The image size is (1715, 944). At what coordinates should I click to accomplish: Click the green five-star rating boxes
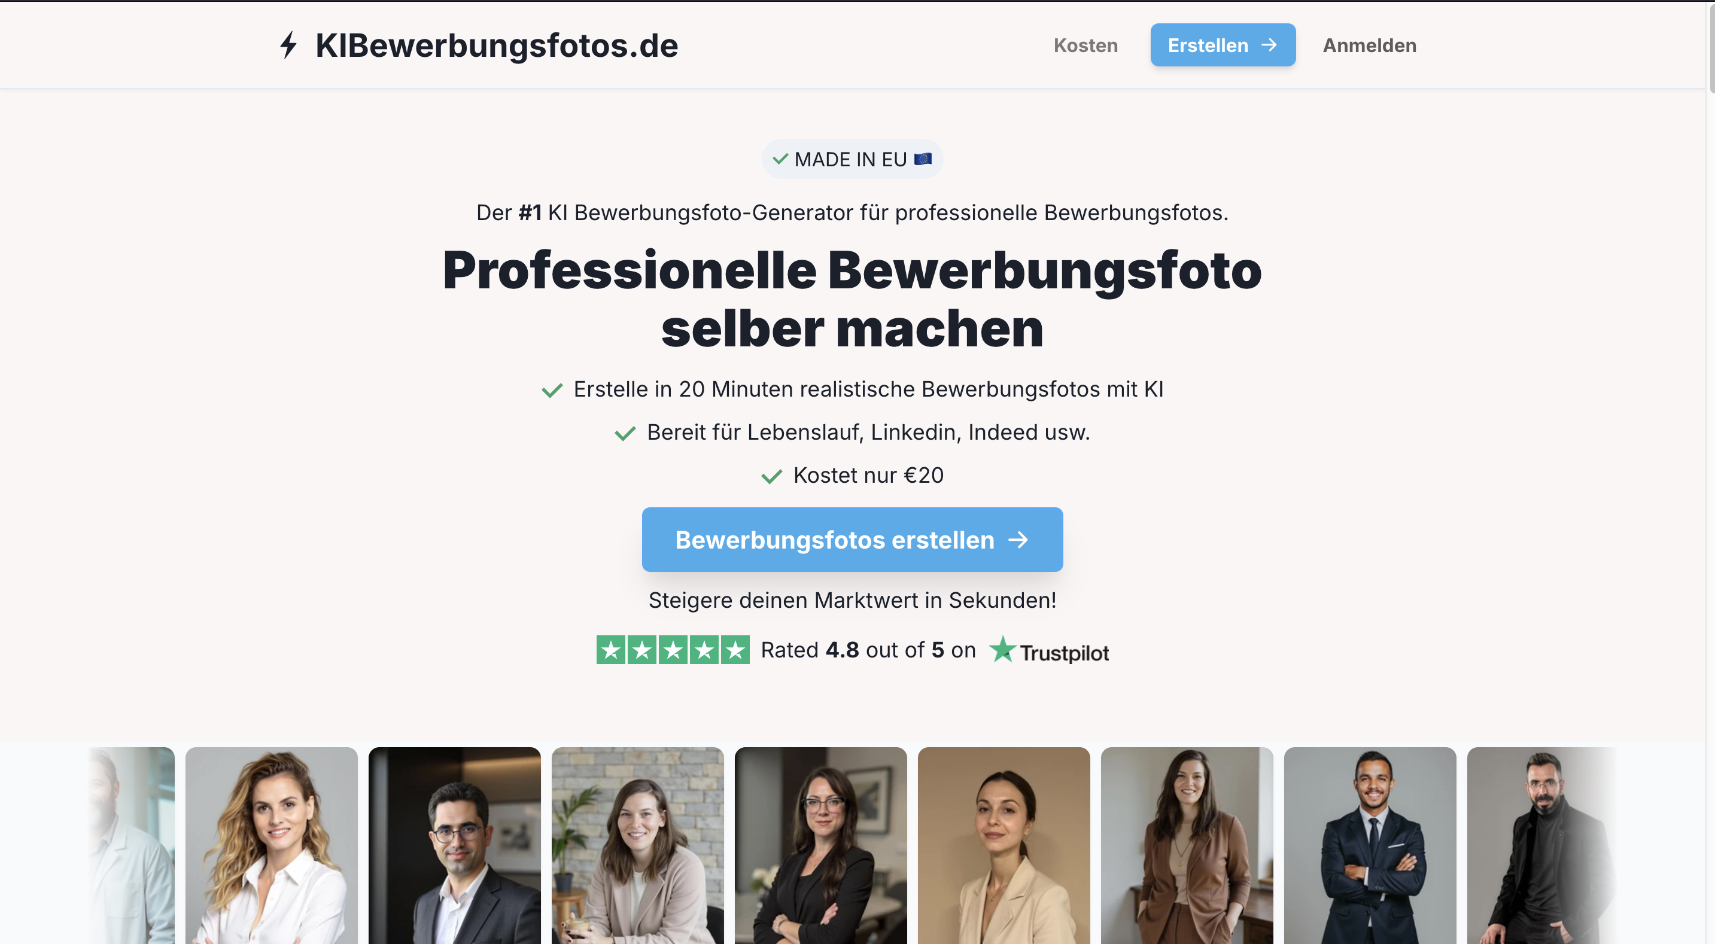coord(673,650)
